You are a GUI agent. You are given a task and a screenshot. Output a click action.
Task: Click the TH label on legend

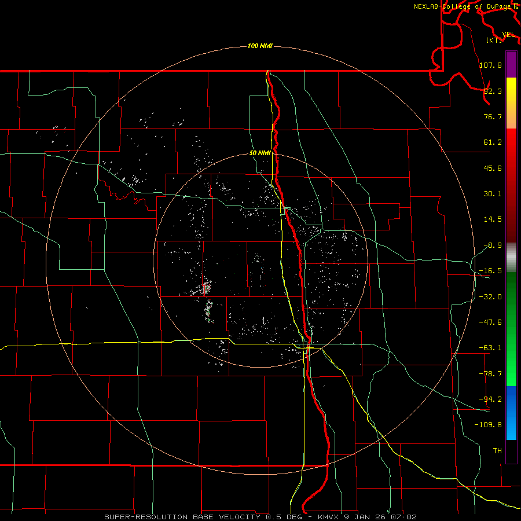(497, 450)
